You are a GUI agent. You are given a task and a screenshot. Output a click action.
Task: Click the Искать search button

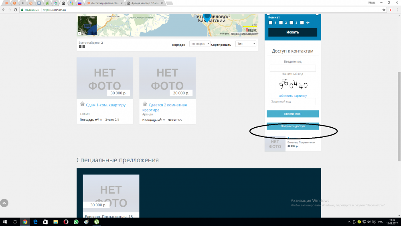click(293, 32)
